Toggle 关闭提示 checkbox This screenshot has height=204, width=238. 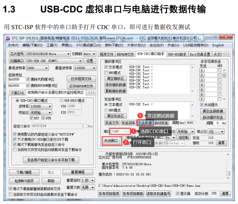pyautogui.click(x=202, y=105)
